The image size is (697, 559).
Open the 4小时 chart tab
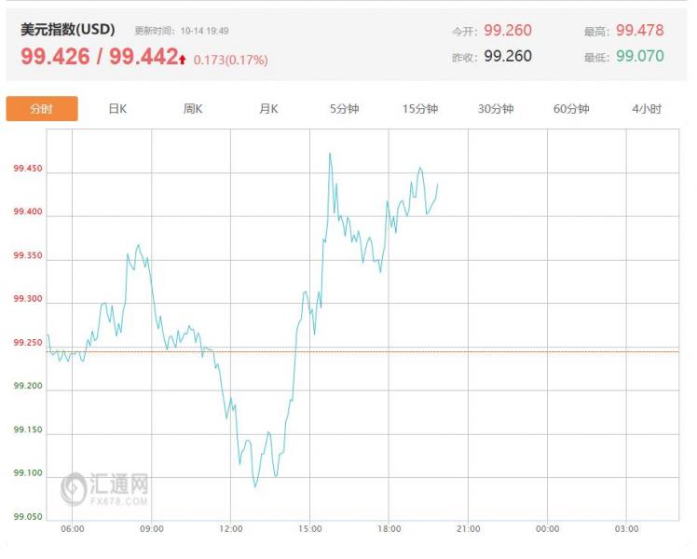click(647, 109)
